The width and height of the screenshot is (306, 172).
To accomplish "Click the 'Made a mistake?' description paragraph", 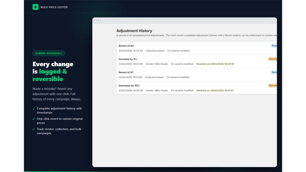I will pyautogui.click(x=57, y=94).
